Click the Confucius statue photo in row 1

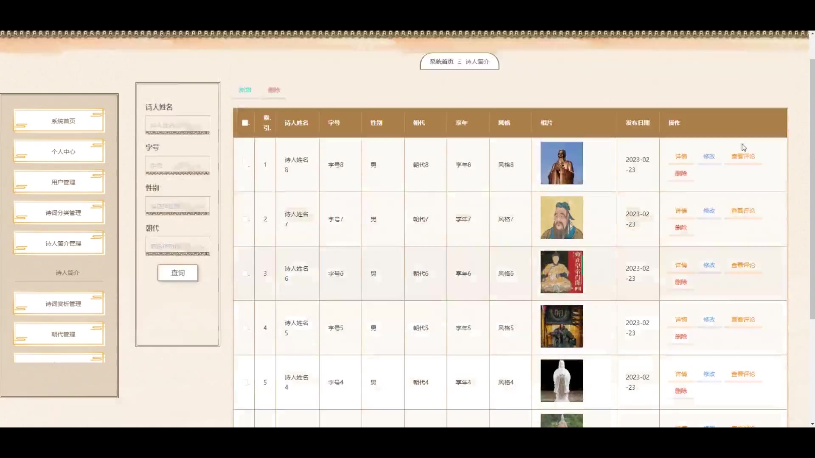[x=562, y=163]
